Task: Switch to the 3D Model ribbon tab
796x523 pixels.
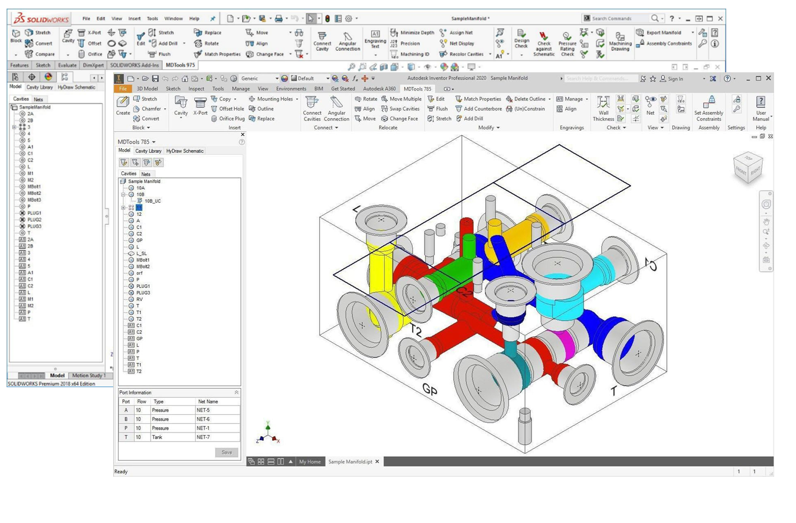Action: pyautogui.click(x=147, y=89)
